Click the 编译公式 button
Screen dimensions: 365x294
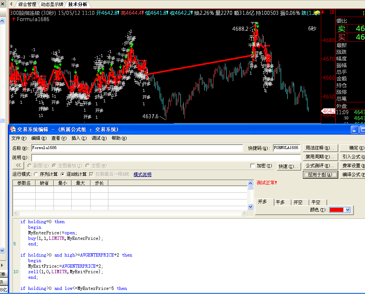click(x=352, y=175)
